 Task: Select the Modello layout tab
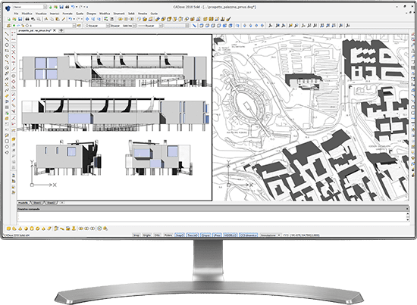pos(23,203)
